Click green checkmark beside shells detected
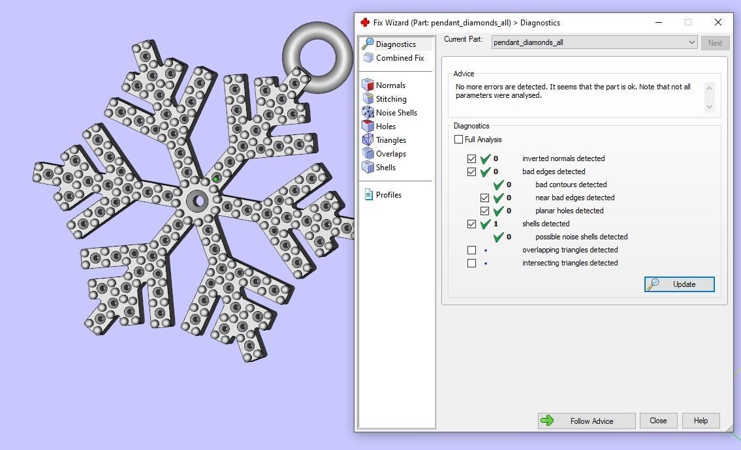Viewport: 741px width, 450px height. [x=485, y=224]
